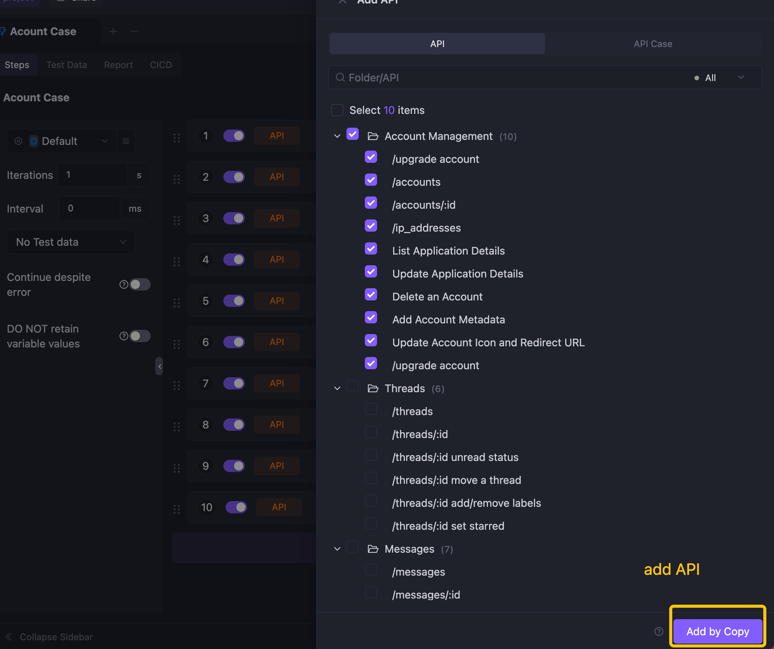Click the sidebar collapse arrow icon
Screen dimensions: 774x649
(x=159, y=366)
